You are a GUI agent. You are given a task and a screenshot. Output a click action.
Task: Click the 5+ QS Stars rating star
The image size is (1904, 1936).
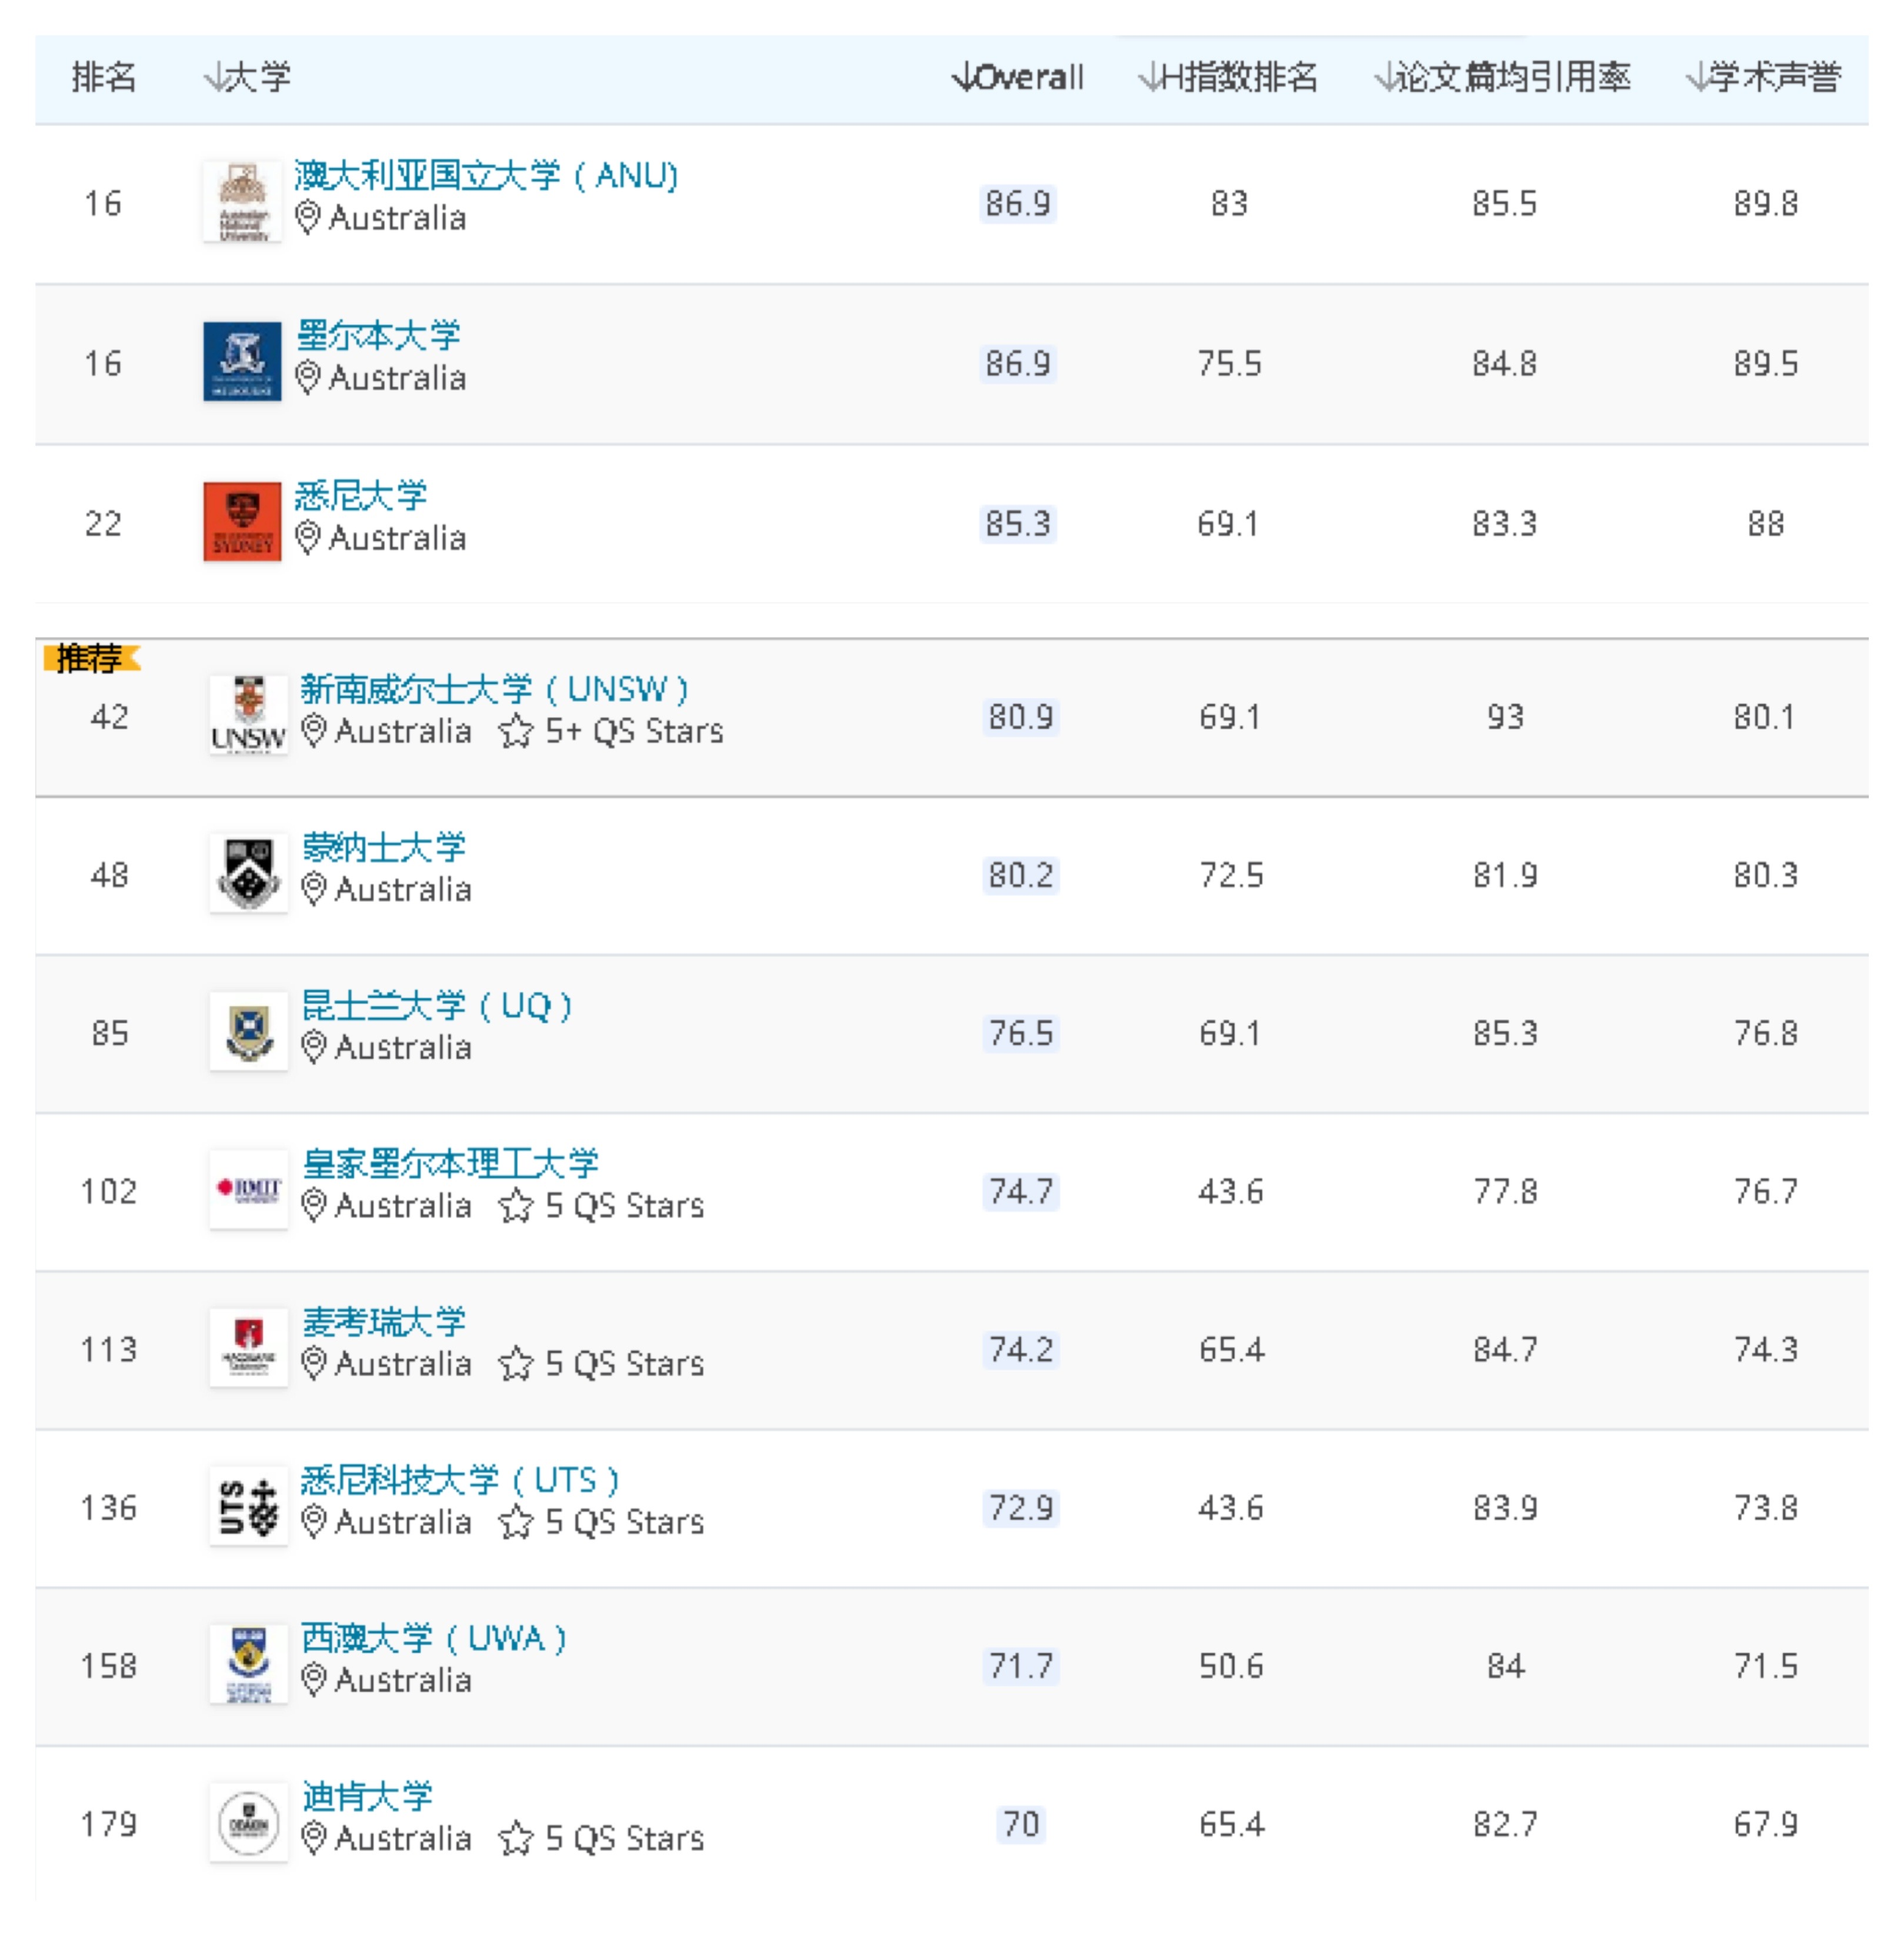coord(516,731)
